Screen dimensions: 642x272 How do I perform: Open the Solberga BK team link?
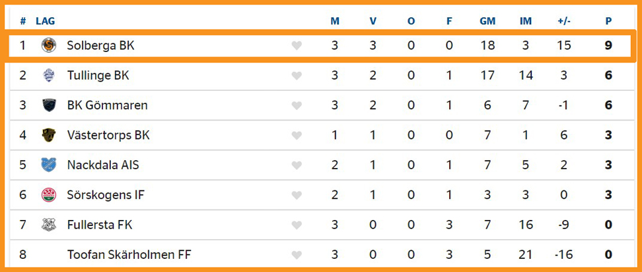pos(100,45)
